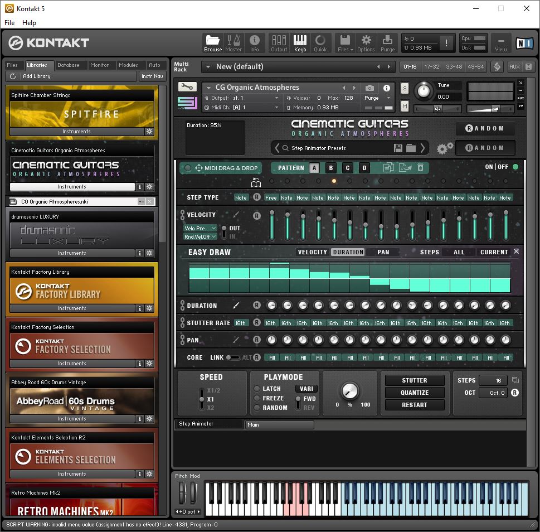Image resolution: width=540 pixels, height=532 pixels.
Task: Click the View minimize icon
Action: tap(501, 43)
